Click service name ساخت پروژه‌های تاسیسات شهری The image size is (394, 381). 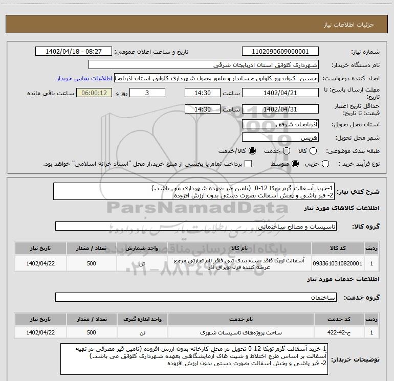241,332
